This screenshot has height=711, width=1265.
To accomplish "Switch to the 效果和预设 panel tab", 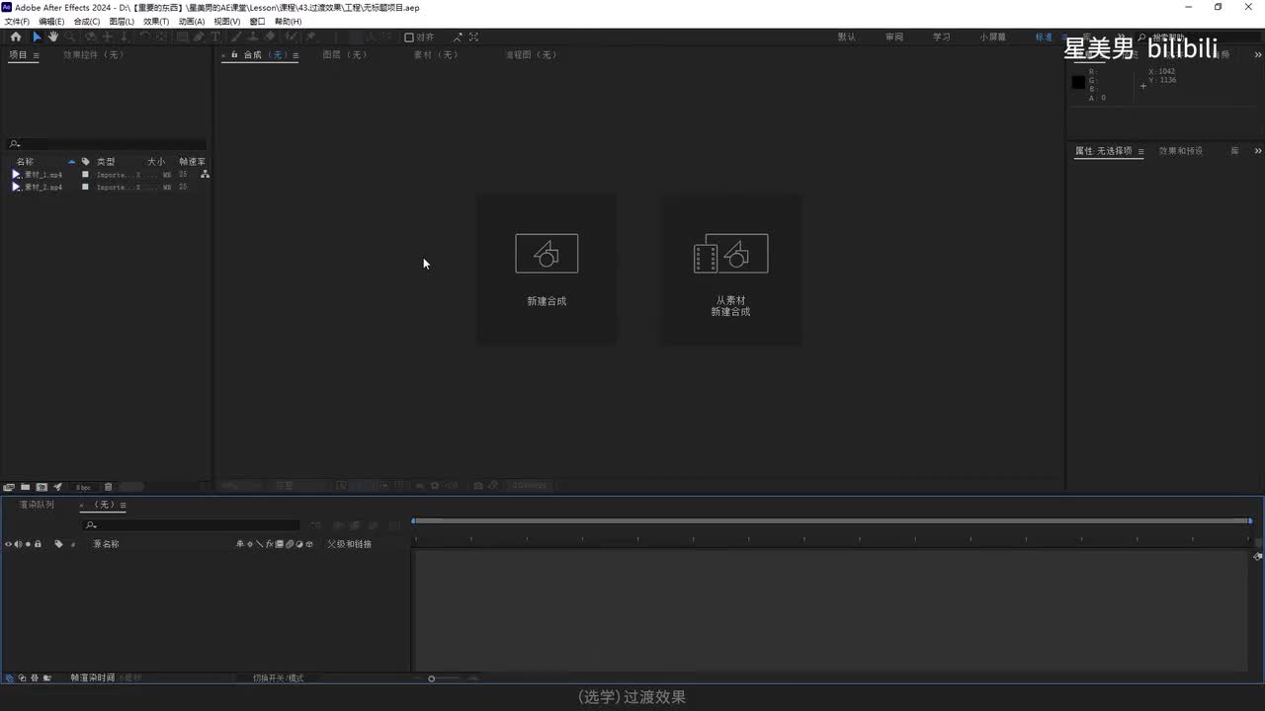I will pyautogui.click(x=1181, y=151).
